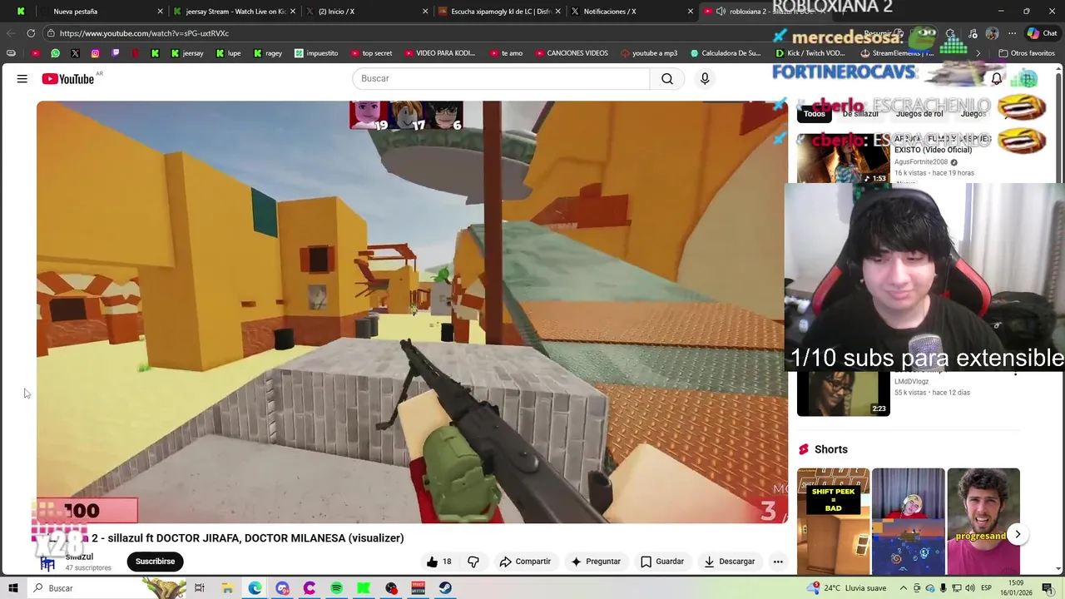Switch to Notificaciones / X tab
Viewport: 1065px width, 599px height.
pyautogui.click(x=631, y=12)
